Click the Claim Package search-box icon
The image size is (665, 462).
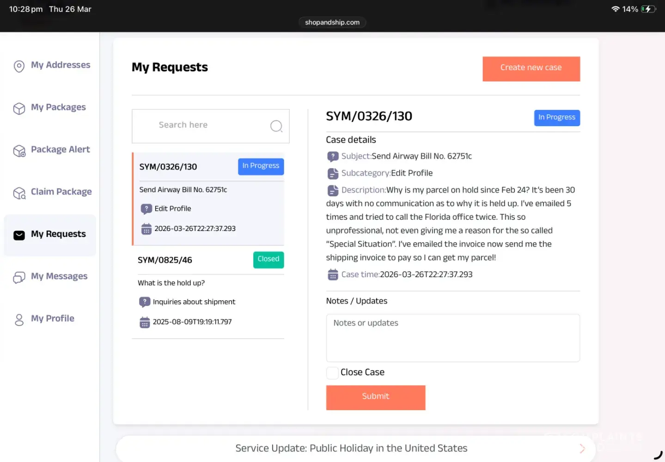tap(19, 193)
